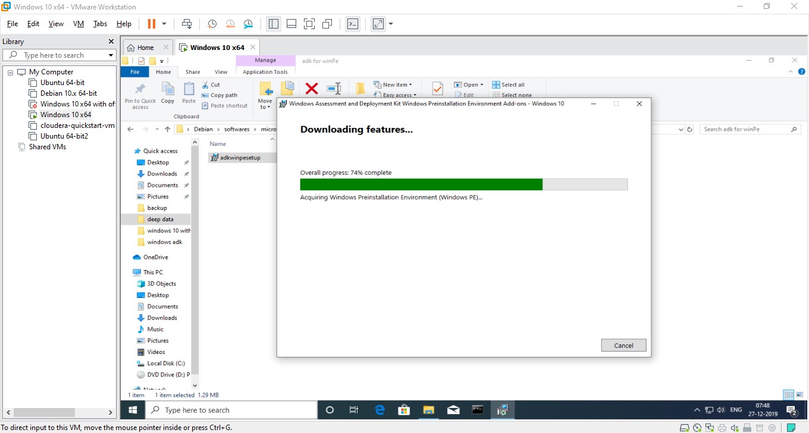
Task: Open the snapshot manager icon
Action: click(248, 24)
